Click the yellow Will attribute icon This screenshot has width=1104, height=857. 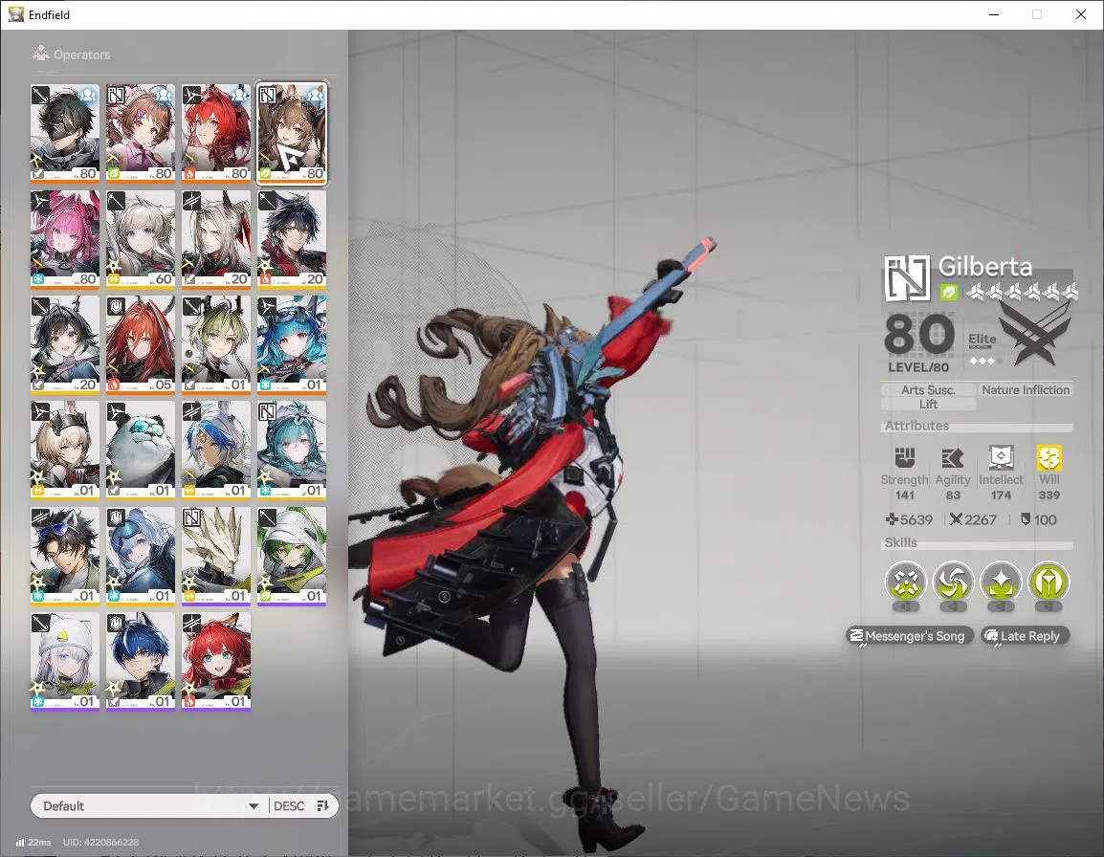tap(1049, 458)
